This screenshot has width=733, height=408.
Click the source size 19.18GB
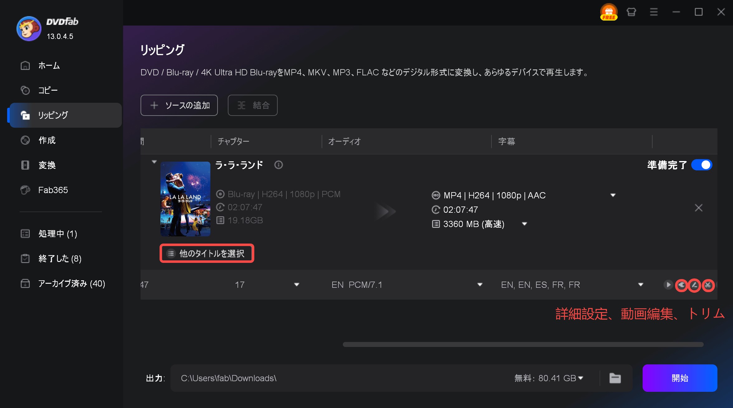tap(245, 220)
